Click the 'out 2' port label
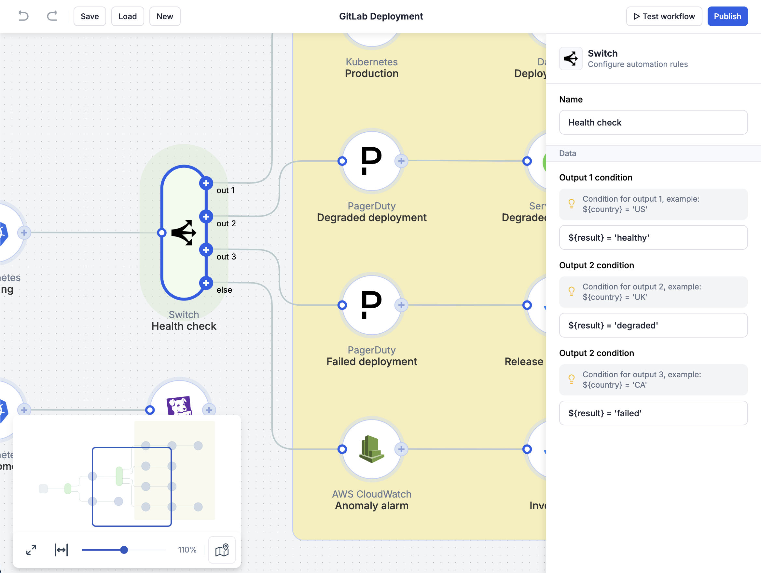Image resolution: width=761 pixels, height=573 pixels. coord(226,223)
